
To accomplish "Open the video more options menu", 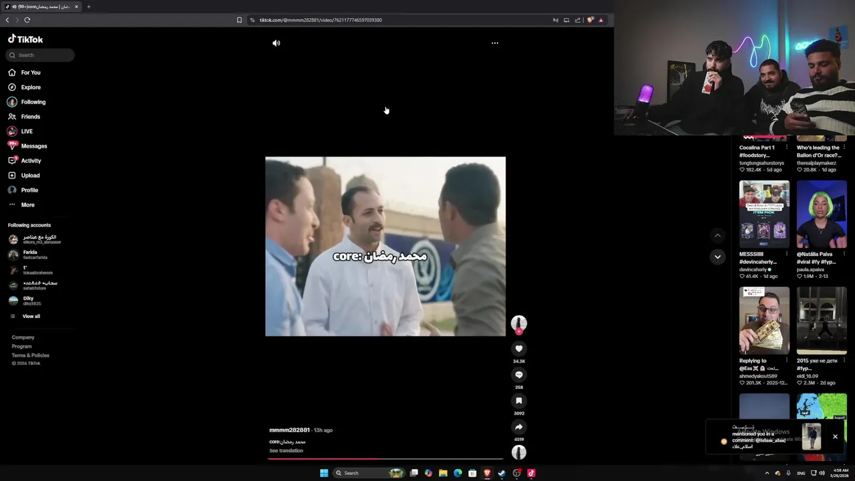I will coord(495,43).
